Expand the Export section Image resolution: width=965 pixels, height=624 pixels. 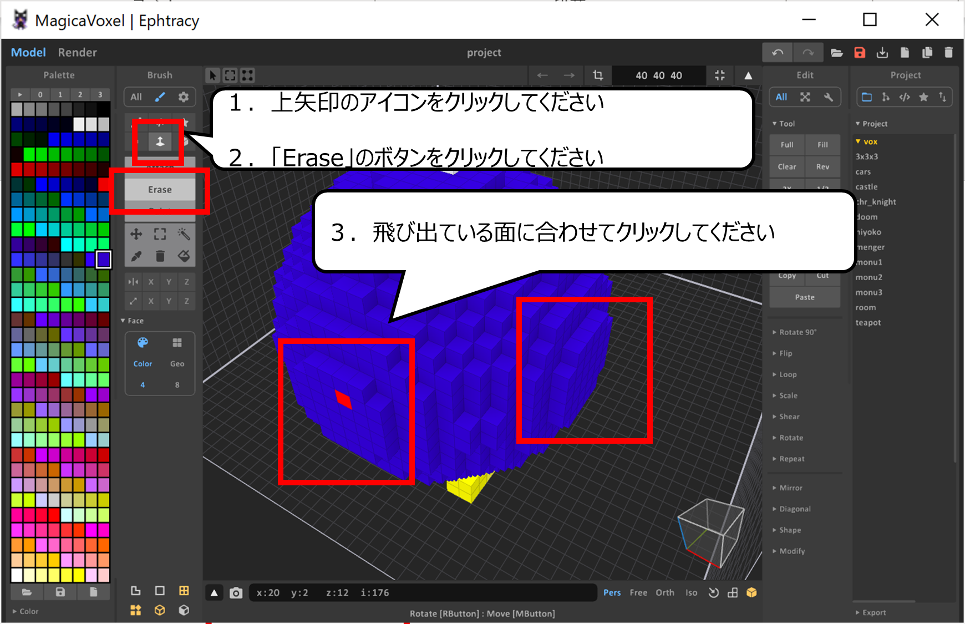(x=871, y=613)
